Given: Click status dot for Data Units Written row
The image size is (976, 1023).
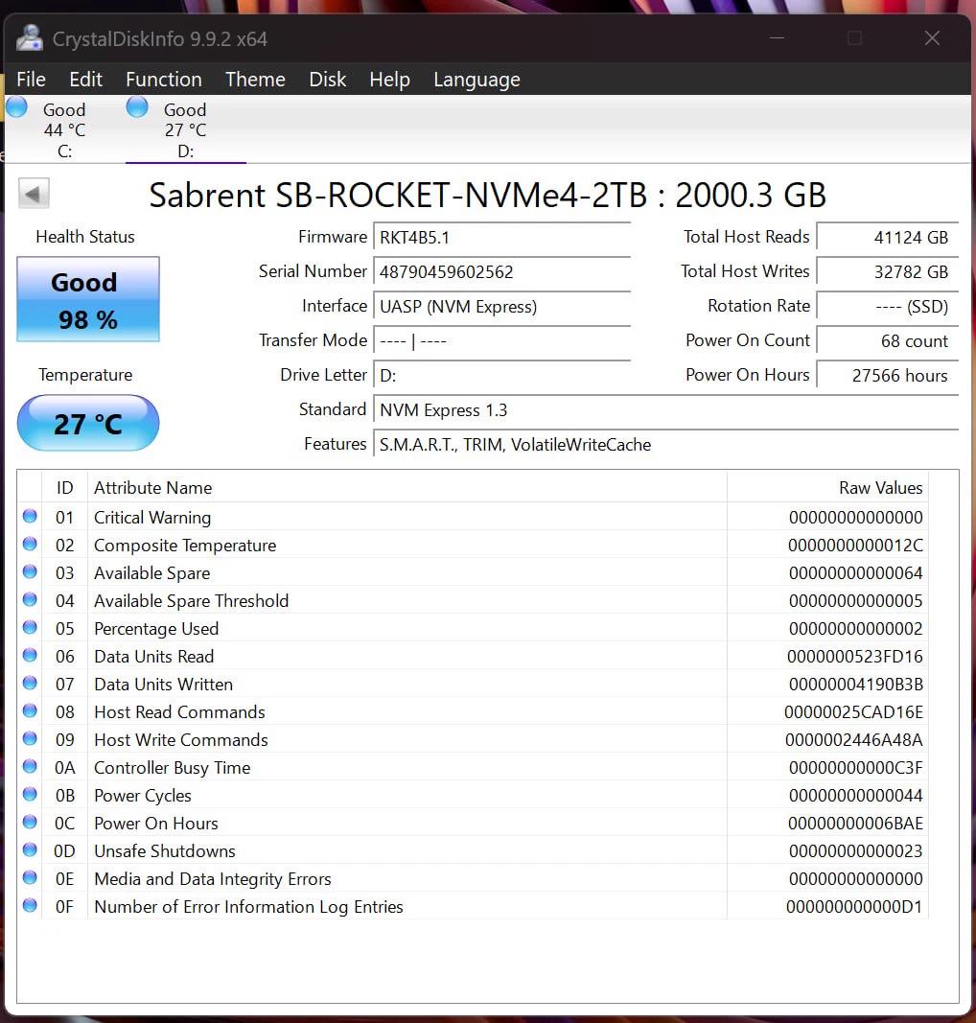Looking at the screenshot, I should [30, 683].
